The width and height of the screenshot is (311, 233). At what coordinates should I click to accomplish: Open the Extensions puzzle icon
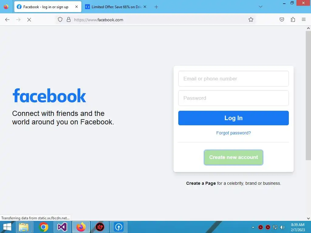tap(293, 19)
